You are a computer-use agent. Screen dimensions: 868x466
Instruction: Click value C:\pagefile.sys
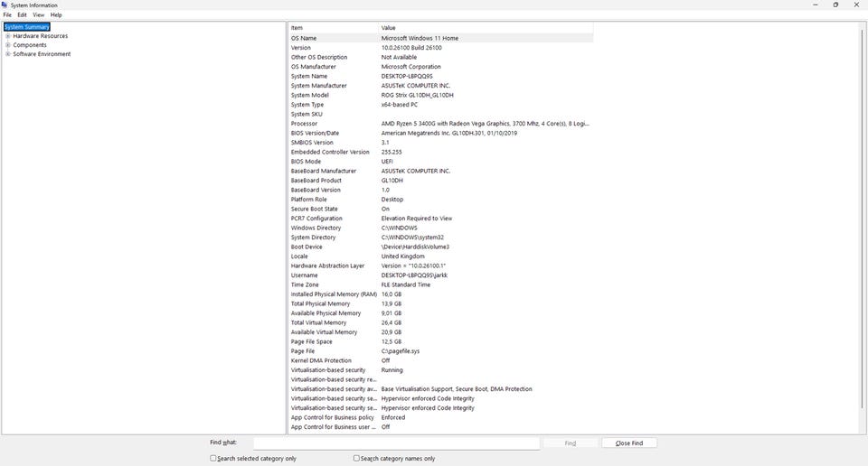click(x=401, y=351)
